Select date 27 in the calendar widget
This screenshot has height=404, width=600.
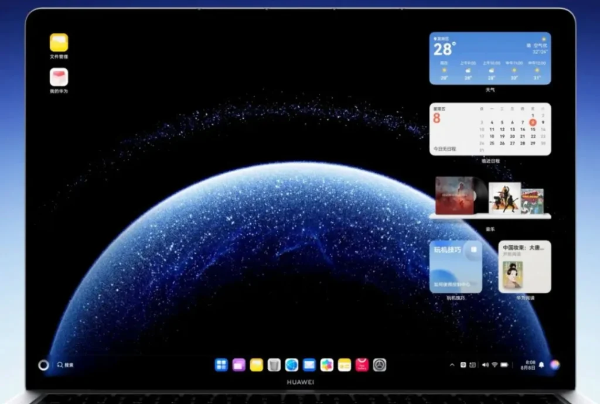click(x=512, y=143)
